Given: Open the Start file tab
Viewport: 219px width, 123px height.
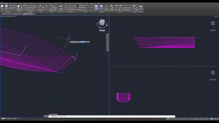Looking at the screenshot, I should point(4,14).
